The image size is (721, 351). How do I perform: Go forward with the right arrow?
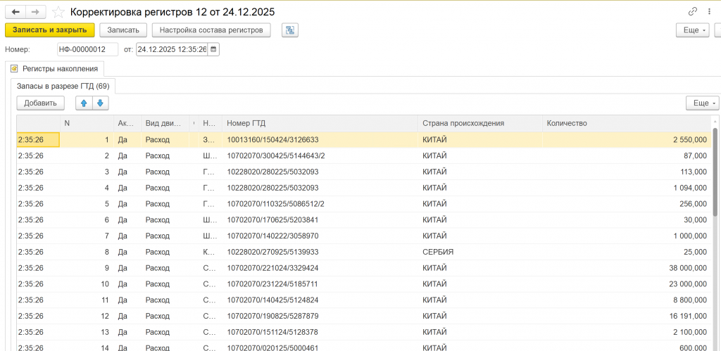coord(35,12)
